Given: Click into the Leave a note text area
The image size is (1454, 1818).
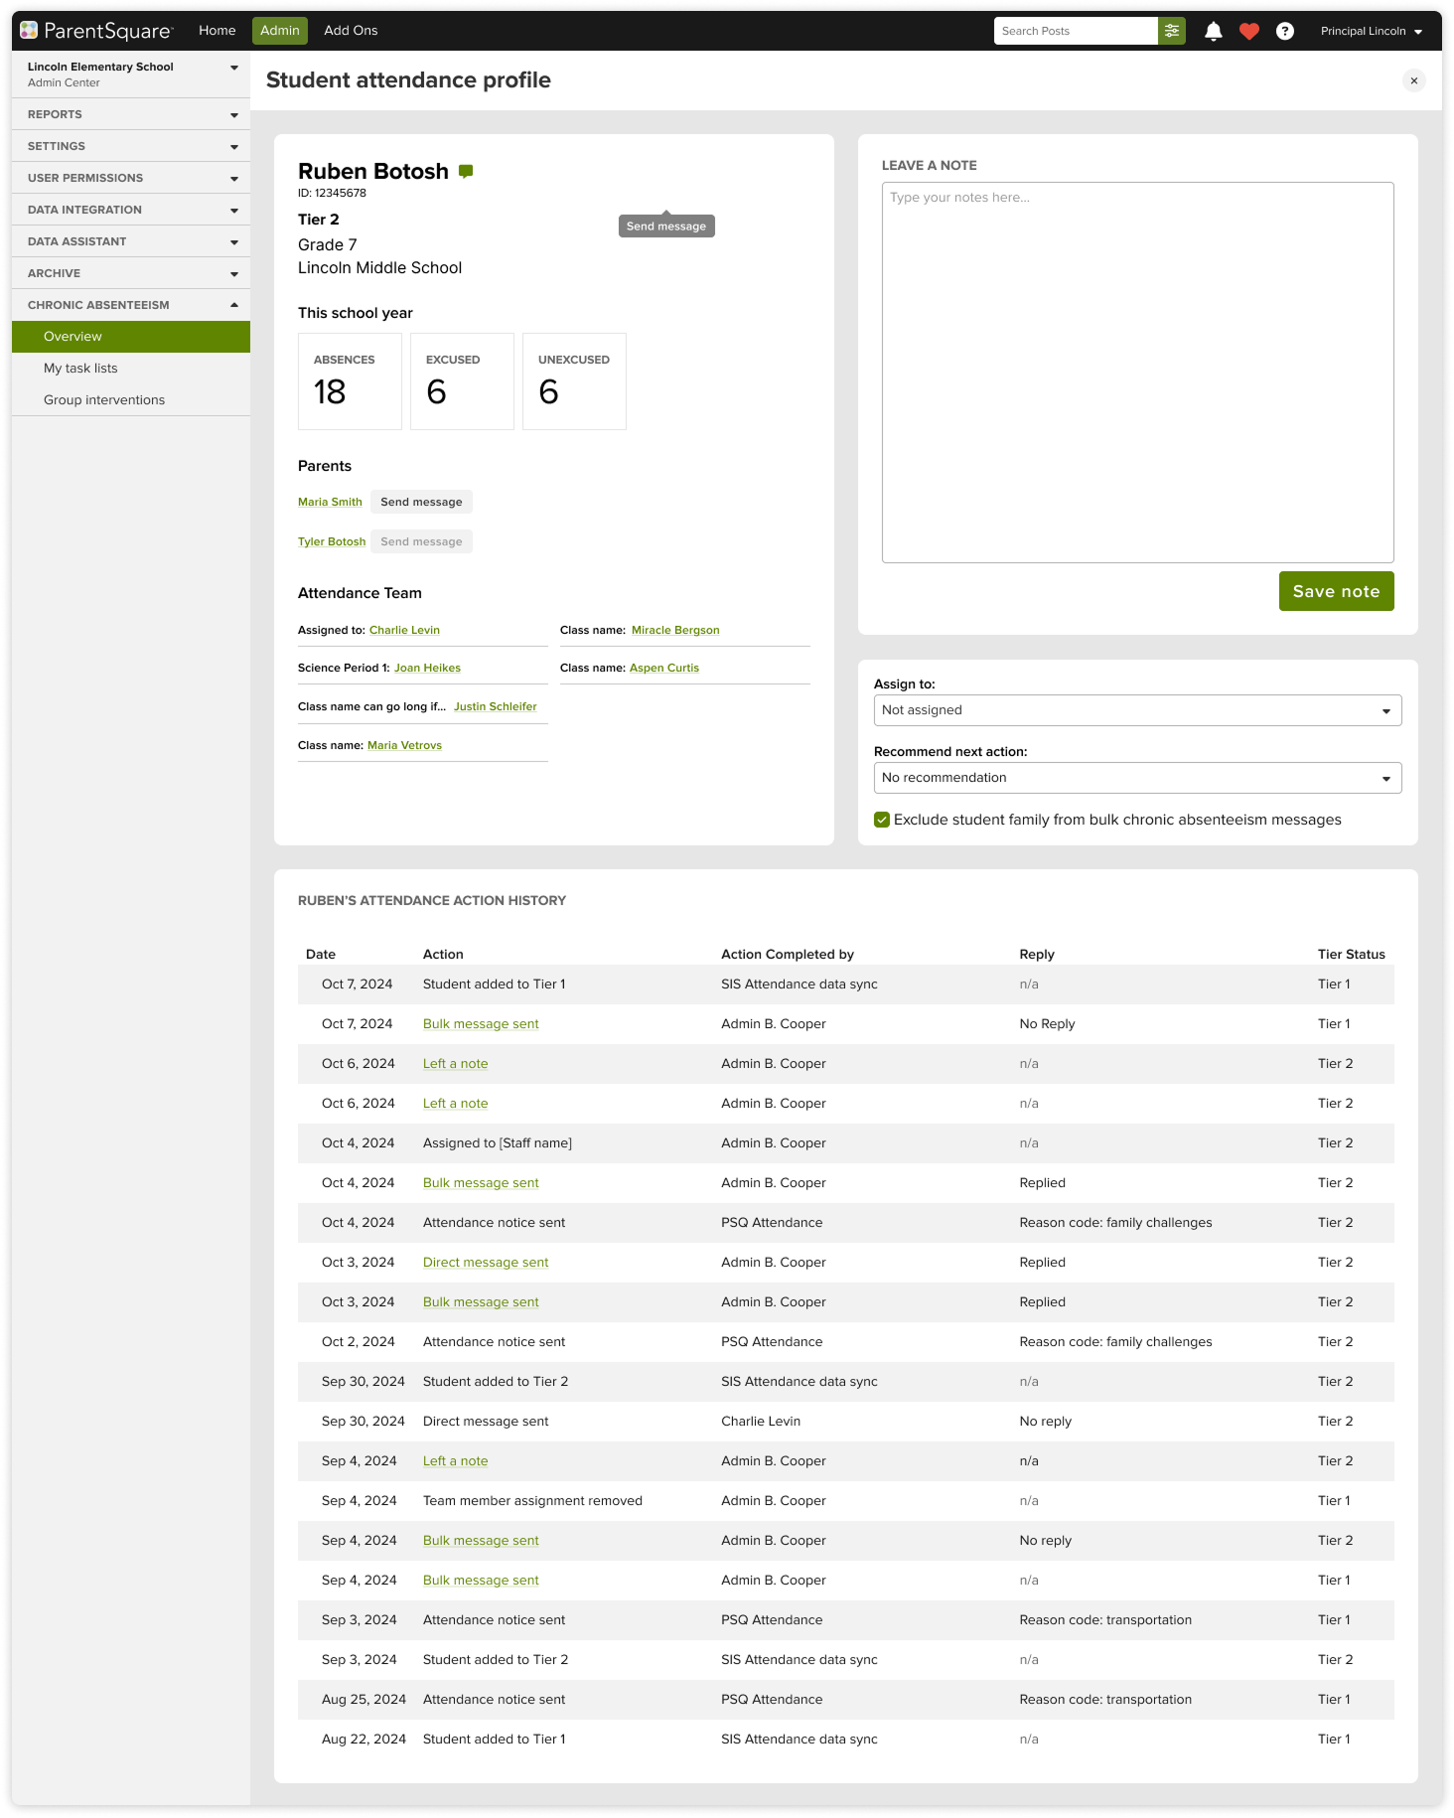Looking at the screenshot, I should click(x=1136, y=373).
